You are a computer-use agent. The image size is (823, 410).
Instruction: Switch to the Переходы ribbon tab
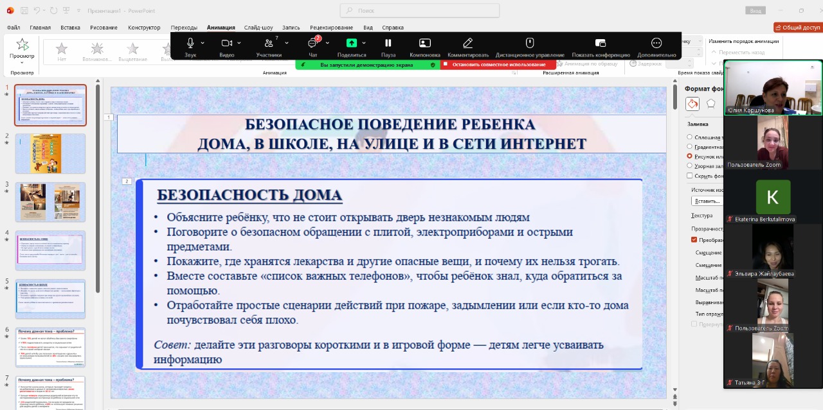(184, 27)
